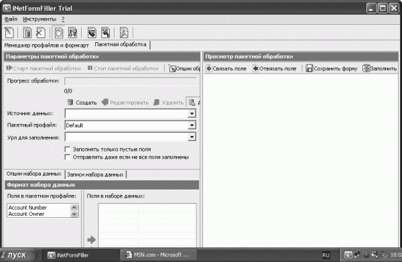
Task: Click the Связать поле bind-field button
Action: [226, 68]
